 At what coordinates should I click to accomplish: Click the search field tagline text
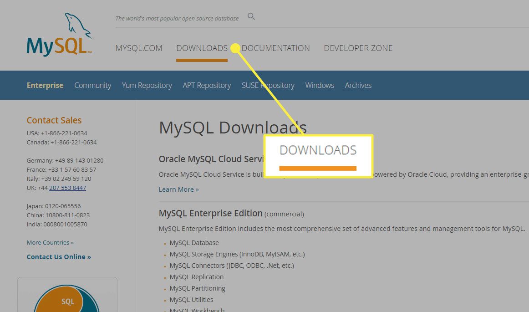[177, 18]
